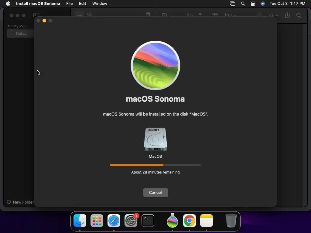Click the date and time in menu bar
Image resolution: width=311 pixels, height=233 pixels.
pos(287,4)
